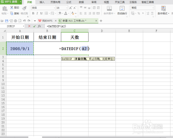Click the open file folder icon
This screenshot has width=173, height=138.
coord(2,21)
